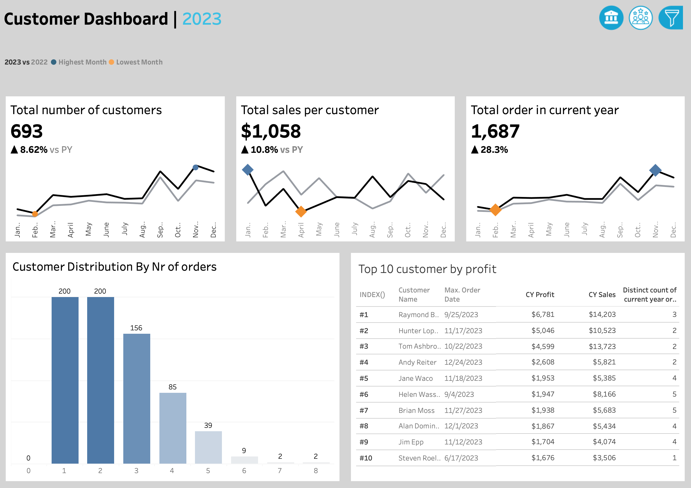Select the Raymond B.. customer row name
The image size is (691, 488).
pos(418,315)
